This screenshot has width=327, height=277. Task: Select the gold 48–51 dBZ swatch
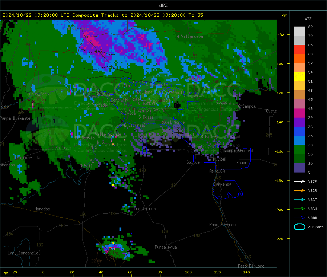point(299,86)
